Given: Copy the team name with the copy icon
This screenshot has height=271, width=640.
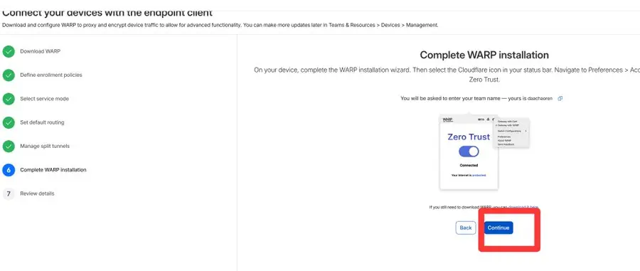Looking at the screenshot, I should [x=560, y=98].
